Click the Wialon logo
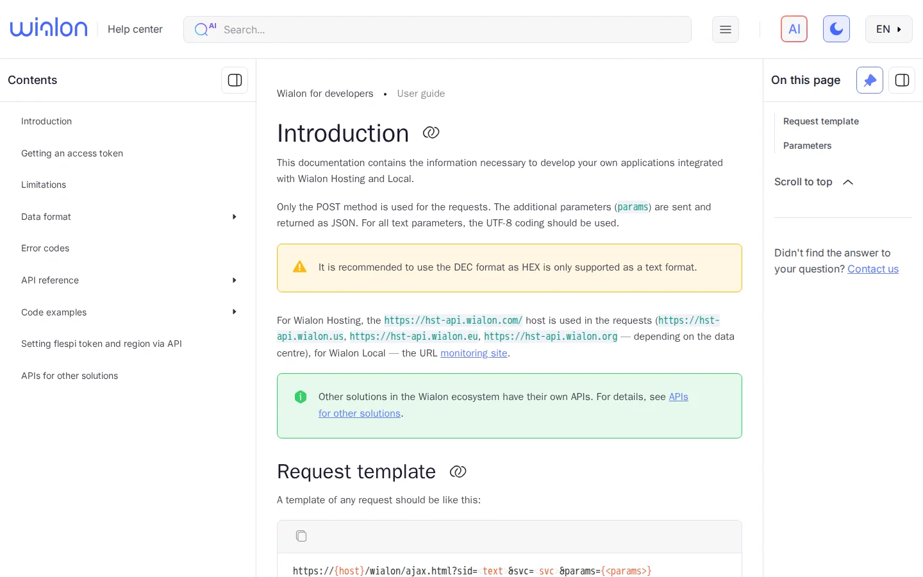The width and height of the screenshot is (923, 577). pyautogui.click(x=49, y=28)
